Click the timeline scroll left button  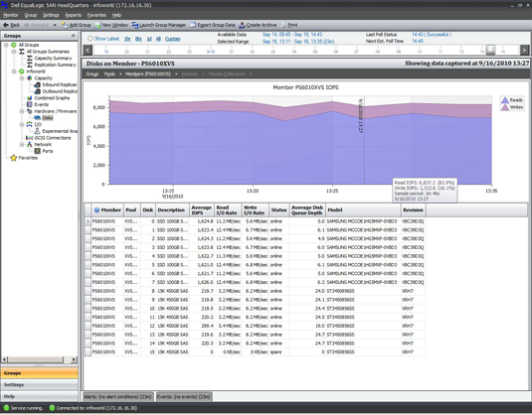pyautogui.click(x=88, y=51)
